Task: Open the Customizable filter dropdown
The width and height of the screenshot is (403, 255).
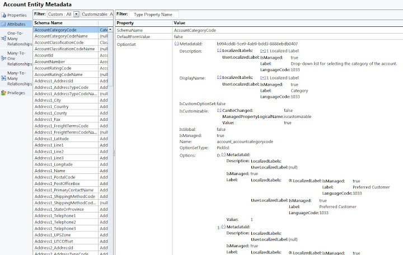Action: 97,13
